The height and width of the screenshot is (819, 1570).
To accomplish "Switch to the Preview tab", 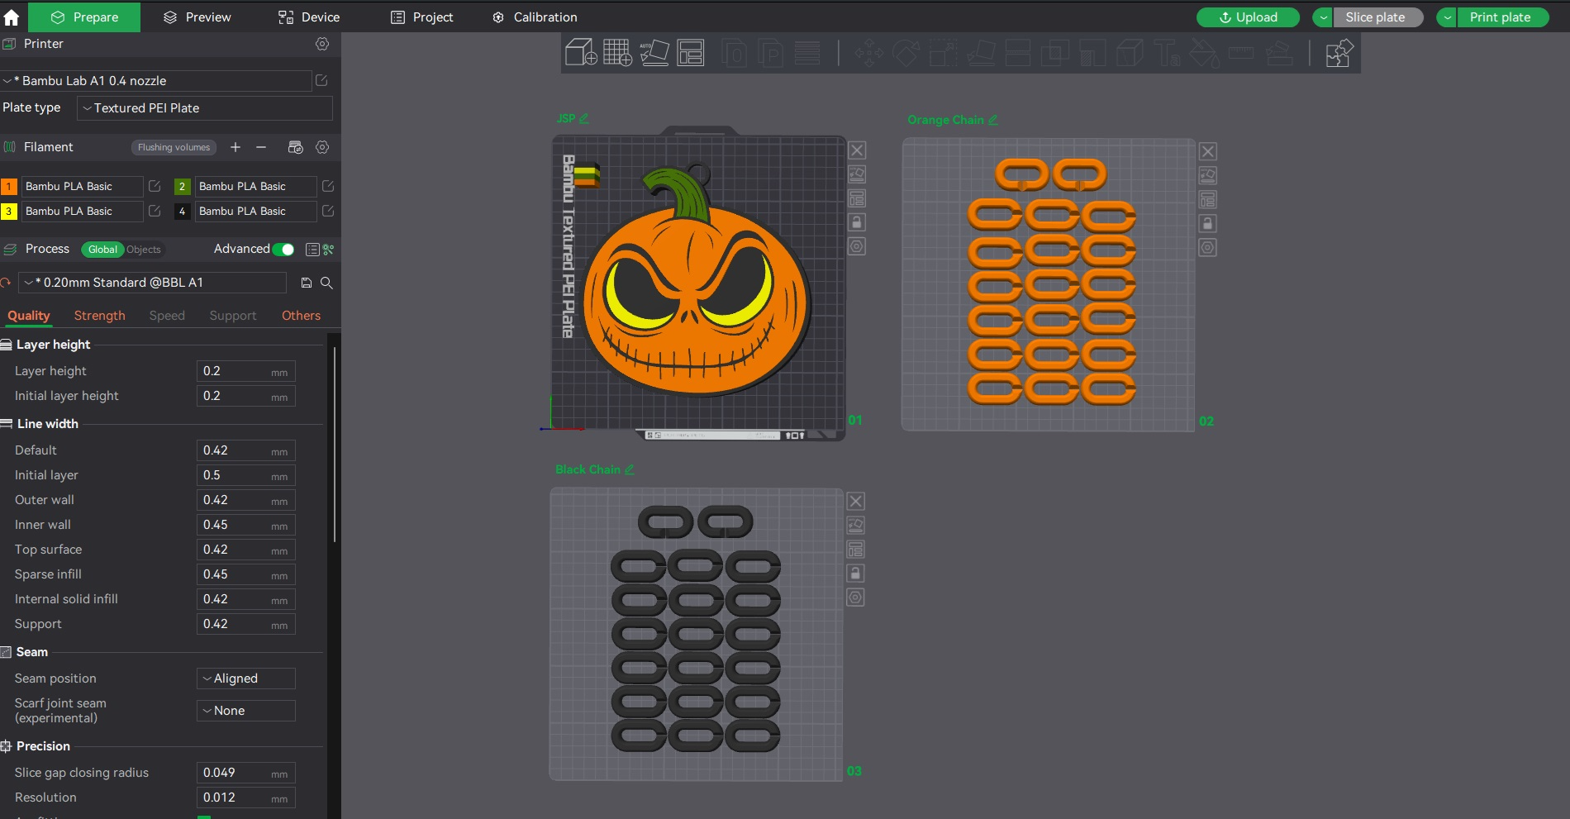I will click(197, 17).
